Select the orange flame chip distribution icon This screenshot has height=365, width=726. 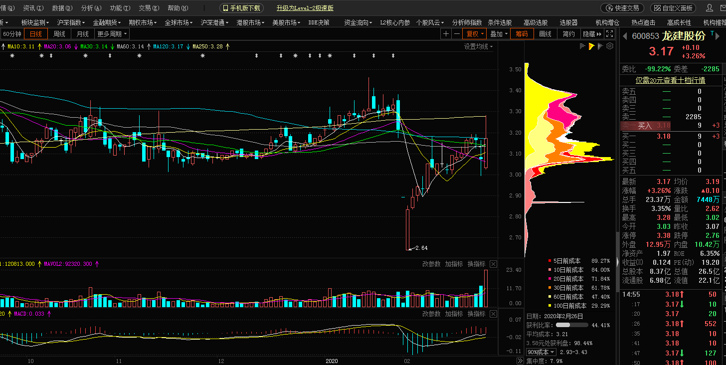591,46
